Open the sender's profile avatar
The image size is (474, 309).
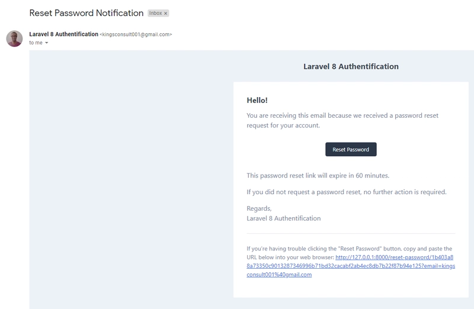[14, 38]
